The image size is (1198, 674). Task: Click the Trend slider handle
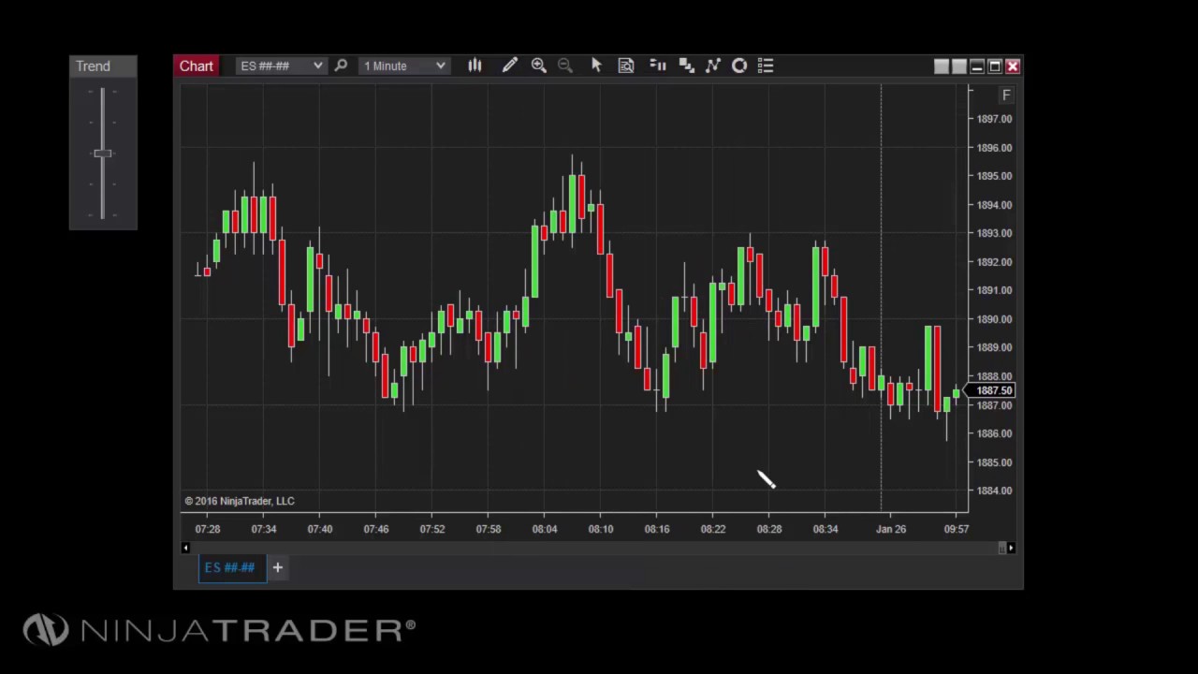coord(102,154)
